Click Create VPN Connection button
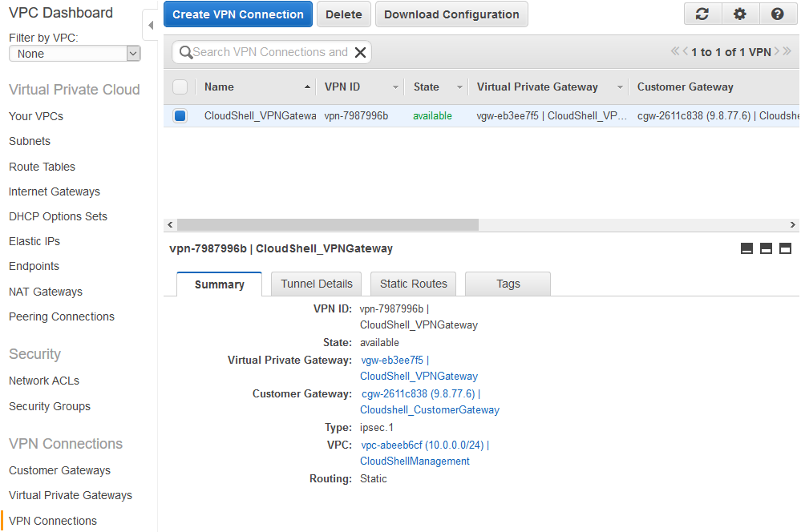Viewport: 801px width, 532px height. tap(238, 14)
